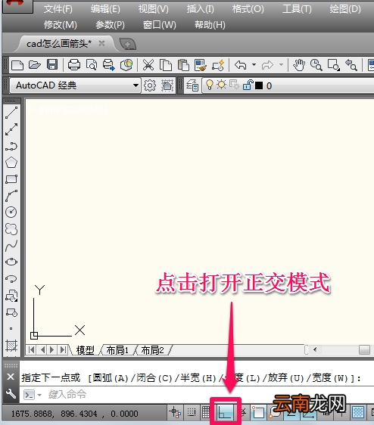Open the 修改(M) menu

(61, 25)
